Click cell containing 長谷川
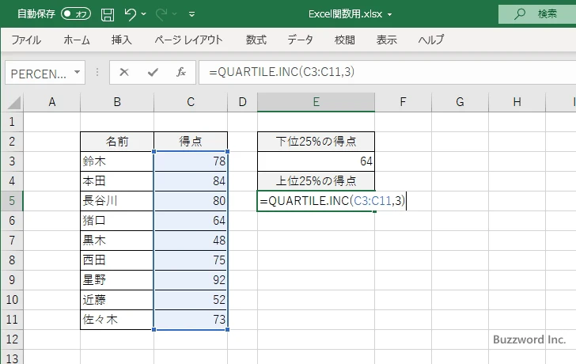576x364 pixels. (117, 201)
